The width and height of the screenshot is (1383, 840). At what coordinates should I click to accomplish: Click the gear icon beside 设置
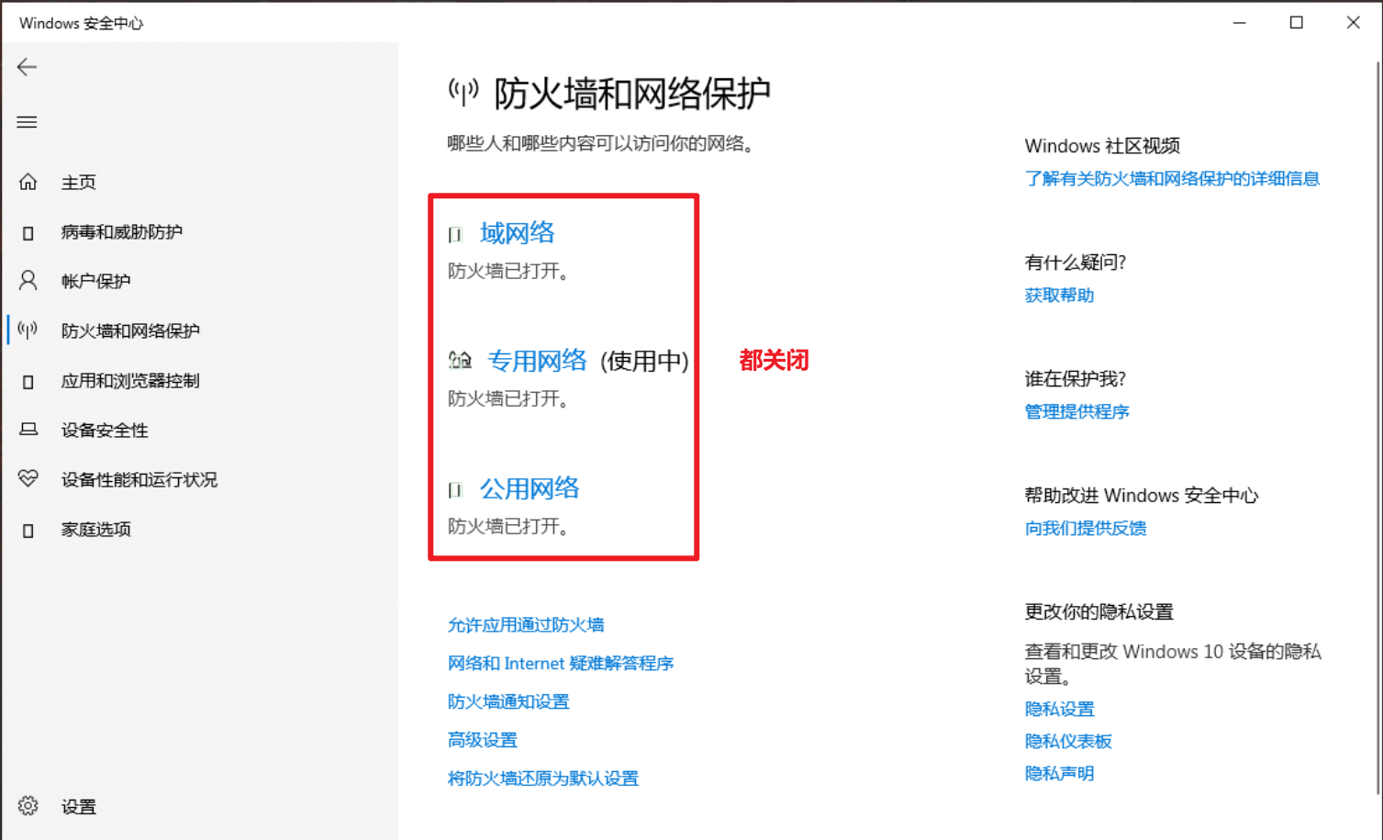pos(28,806)
